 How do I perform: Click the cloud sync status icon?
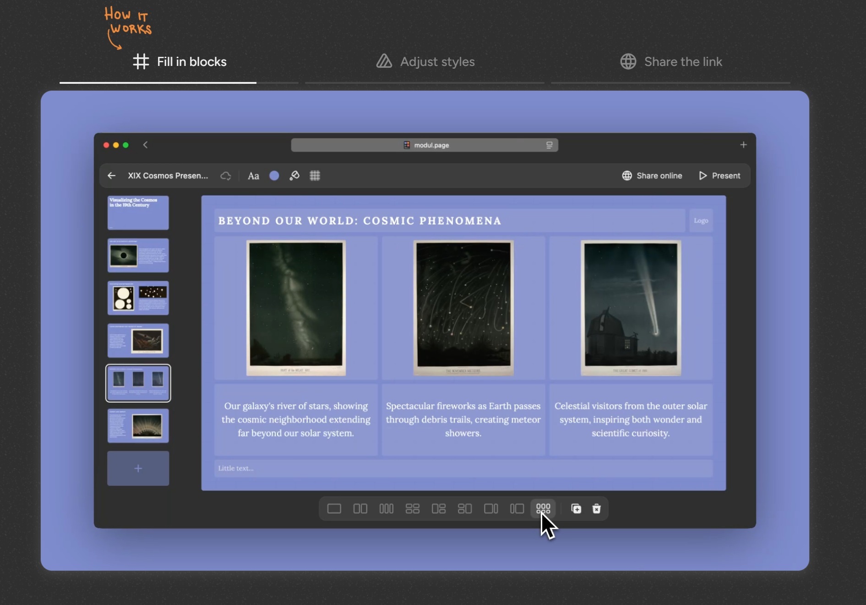(x=226, y=176)
